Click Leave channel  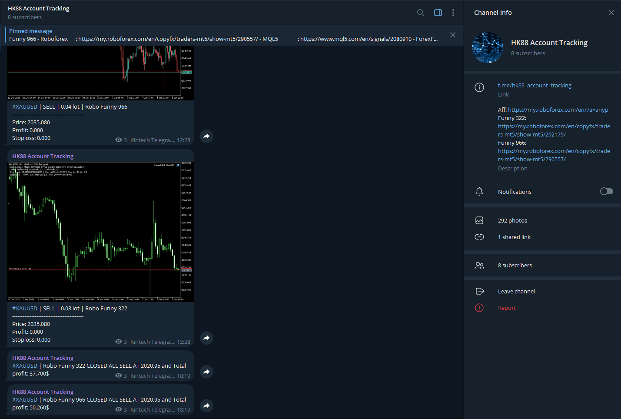(516, 291)
